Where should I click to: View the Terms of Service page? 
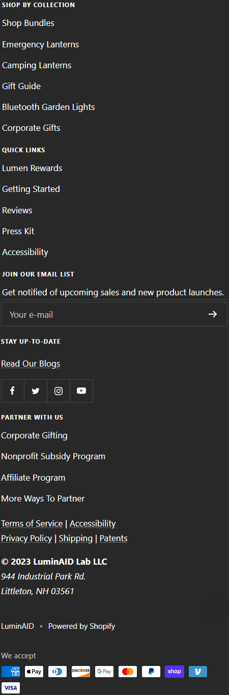click(32, 523)
